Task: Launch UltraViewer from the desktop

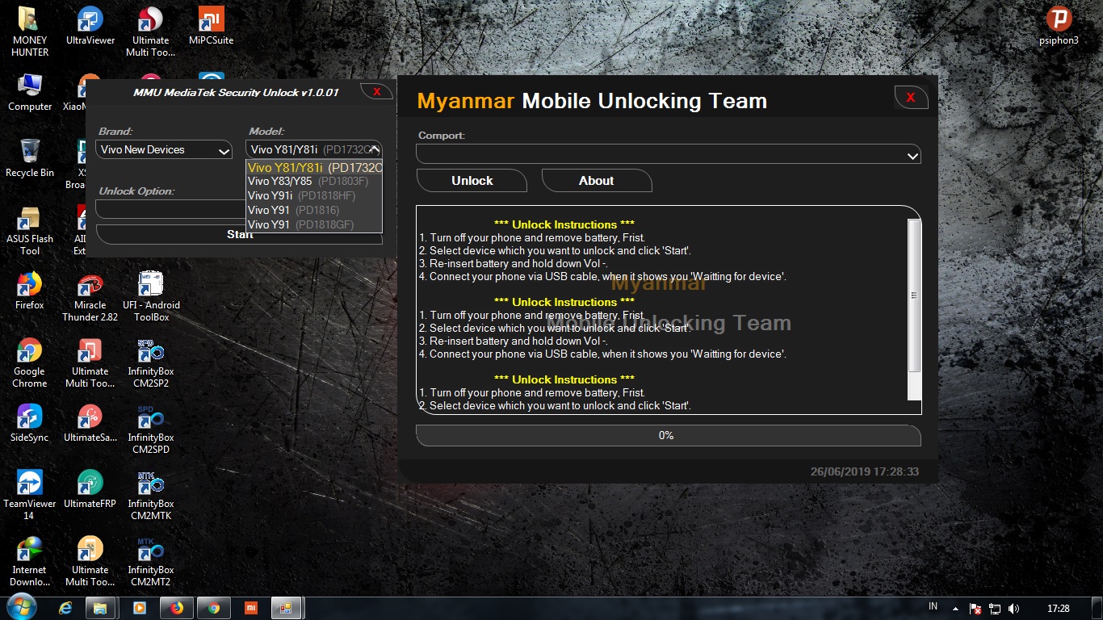Action: coord(90,27)
